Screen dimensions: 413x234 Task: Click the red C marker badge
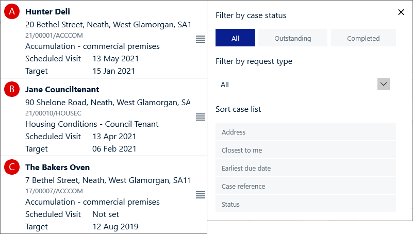(11, 168)
